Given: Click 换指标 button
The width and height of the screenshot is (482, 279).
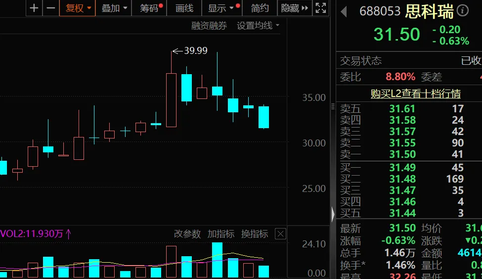Looking at the screenshot, I should pyautogui.click(x=255, y=234).
